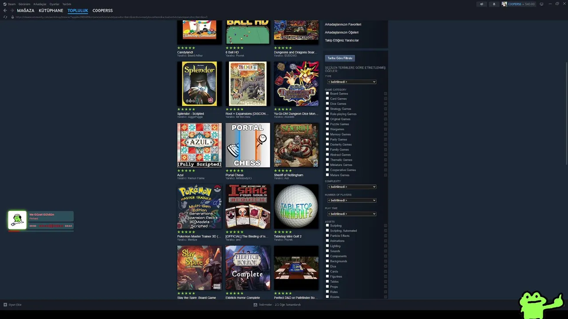Image resolution: width=568 pixels, height=319 pixels.
Task: Open the Eldritch Horror Complete thumbnail
Action: coord(248,268)
